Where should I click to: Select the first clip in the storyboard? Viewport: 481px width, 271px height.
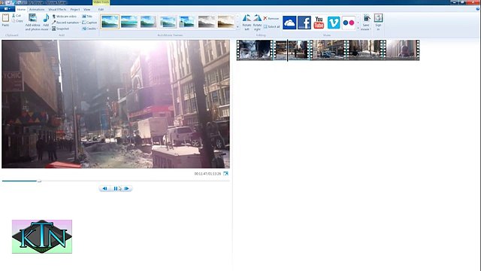pyautogui.click(x=255, y=50)
